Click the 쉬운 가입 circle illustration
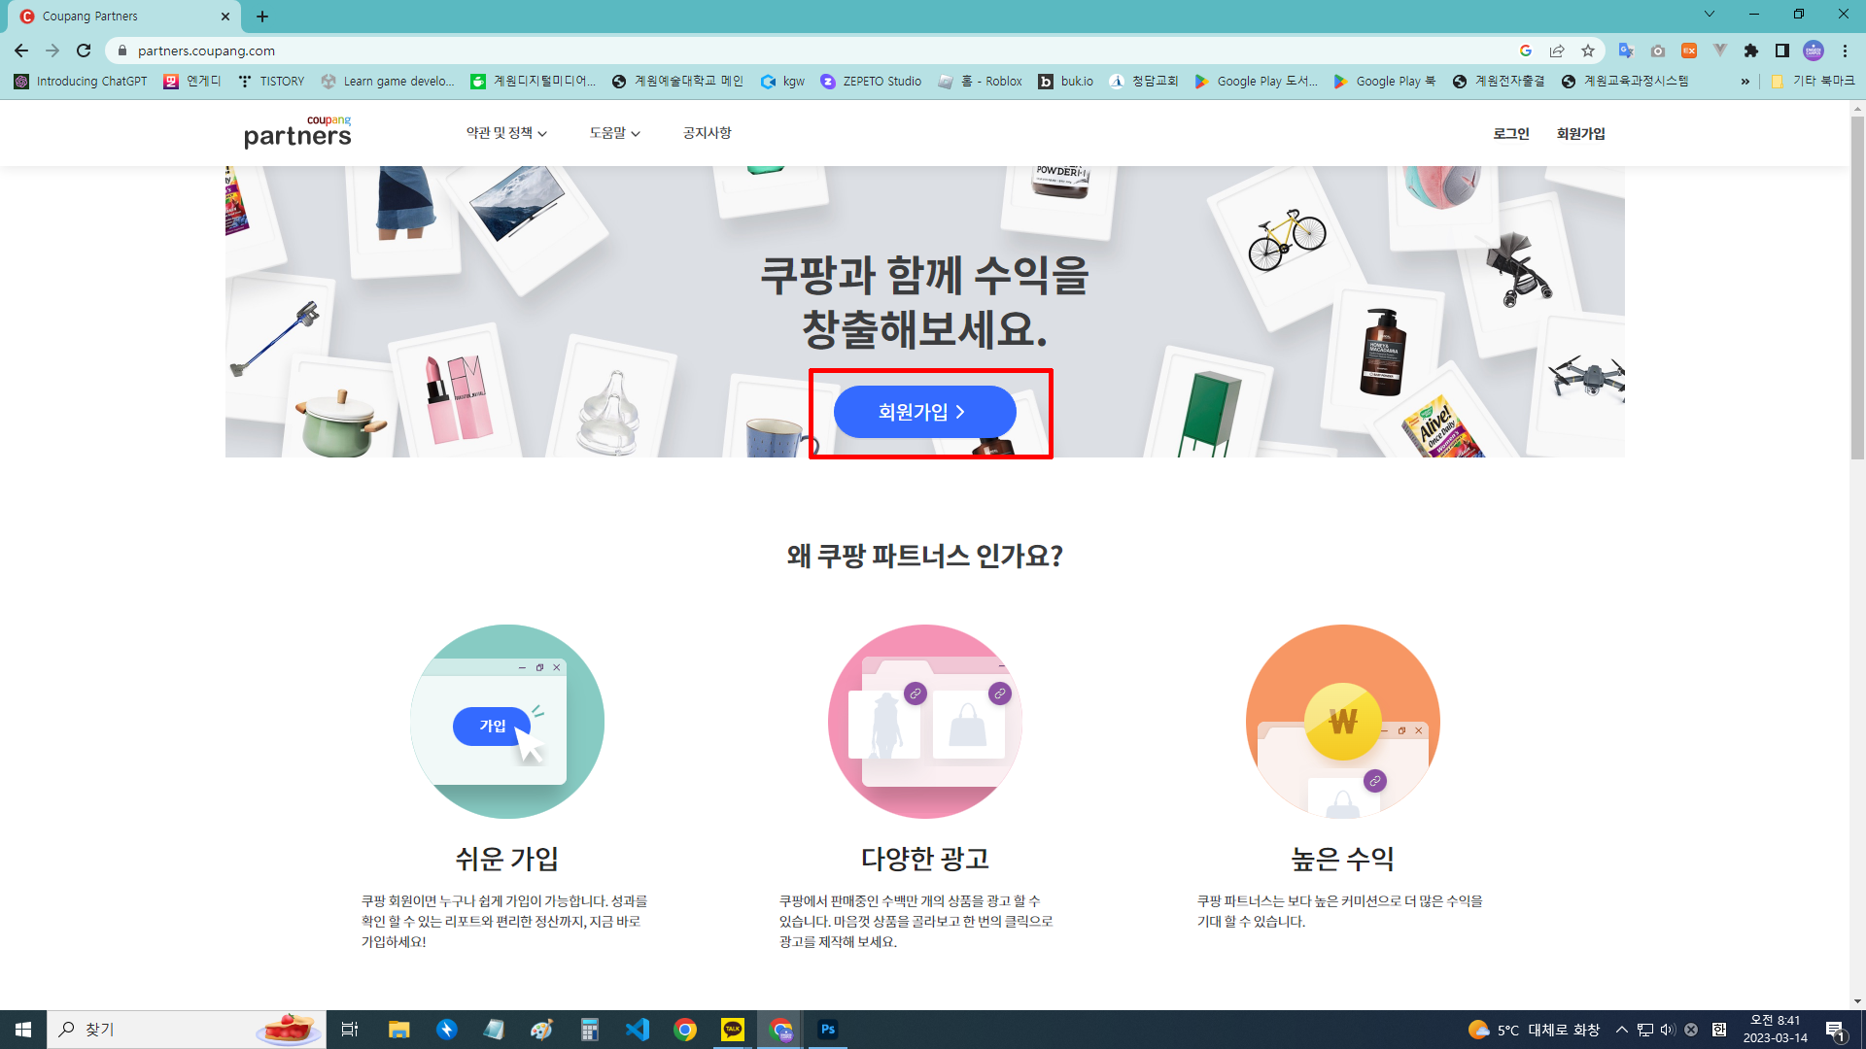The height and width of the screenshot is (1049, 1866). tap(507, 722)
